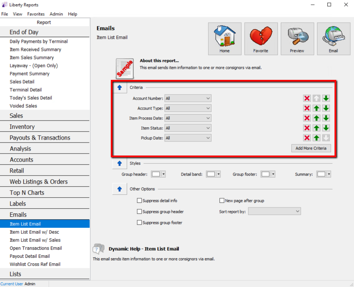354x287 pixels.
Task: Open the Sort report by dropdown
Action: tap(274, 211)
